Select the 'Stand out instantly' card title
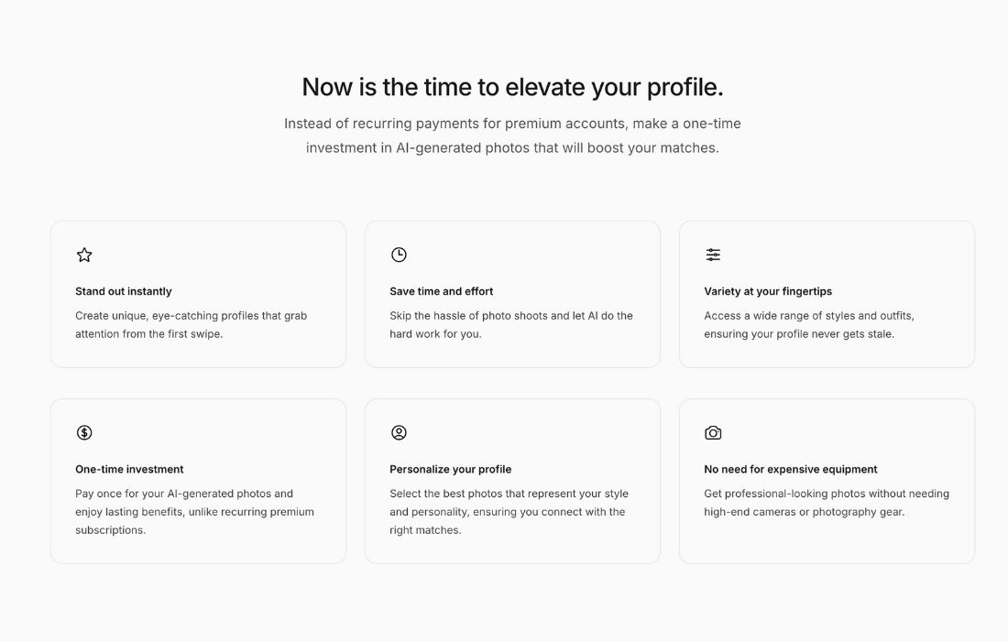 124,291
